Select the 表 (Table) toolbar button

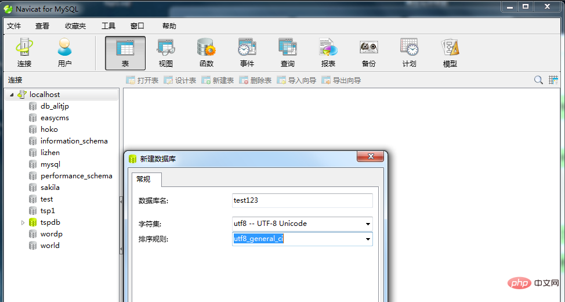125,53
